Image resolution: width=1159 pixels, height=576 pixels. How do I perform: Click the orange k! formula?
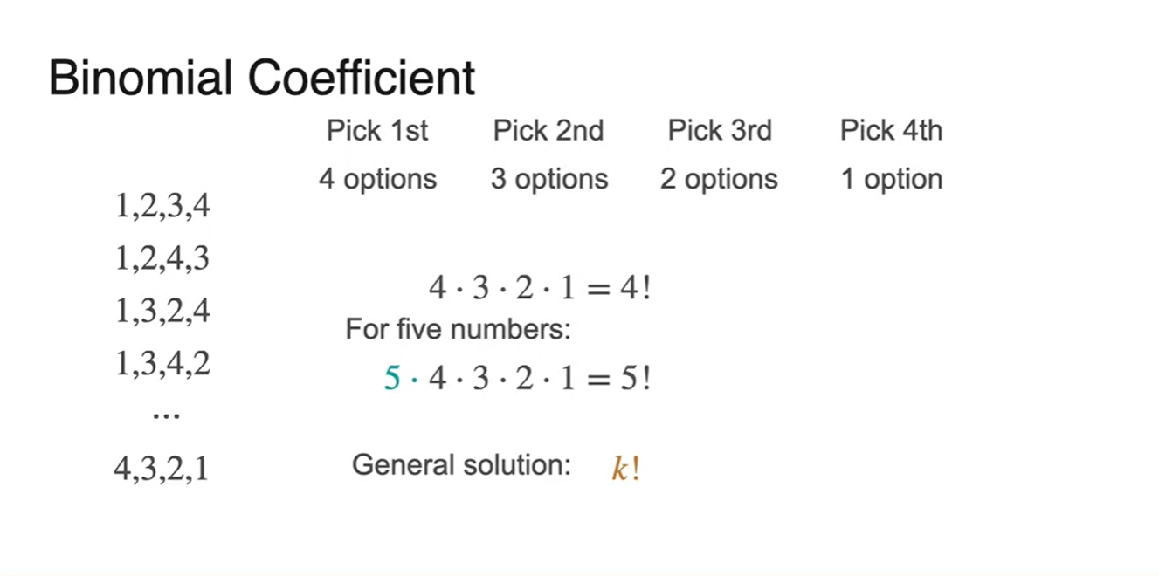(626, 469)
